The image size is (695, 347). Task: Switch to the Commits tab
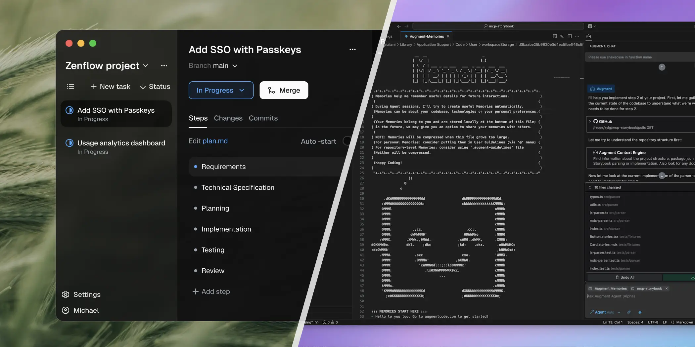pyautogui.click(x=263, y=118)
